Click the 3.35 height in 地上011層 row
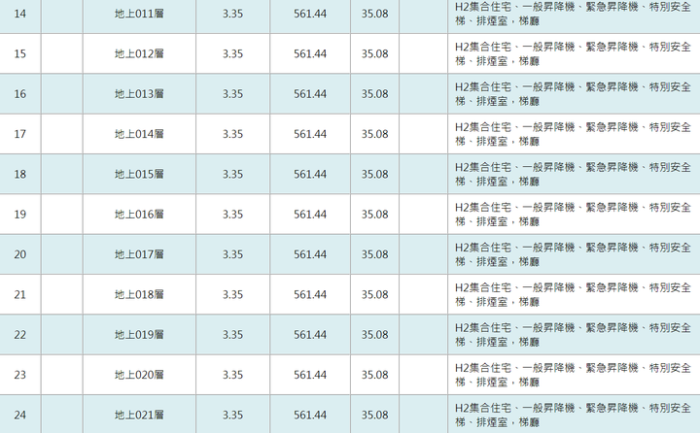 [232, 14]
